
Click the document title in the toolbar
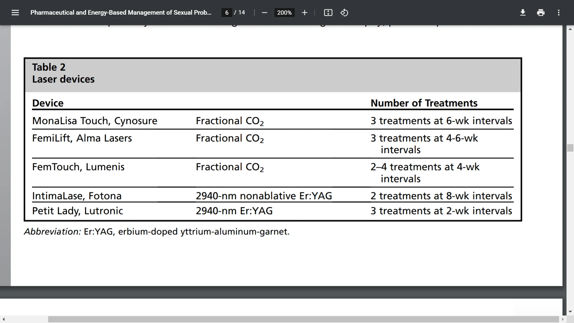[121, 13]
